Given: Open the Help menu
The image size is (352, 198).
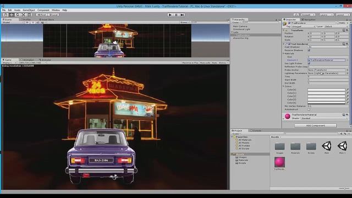Looking at the screenshot, I should pos(65,10).
